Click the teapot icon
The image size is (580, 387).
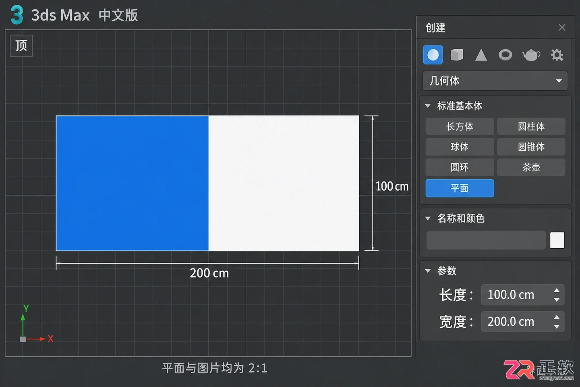pos(531,55)
